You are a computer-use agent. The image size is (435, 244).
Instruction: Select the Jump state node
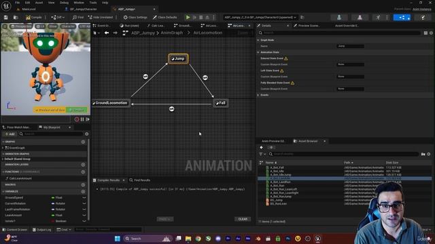pos(178,59)
